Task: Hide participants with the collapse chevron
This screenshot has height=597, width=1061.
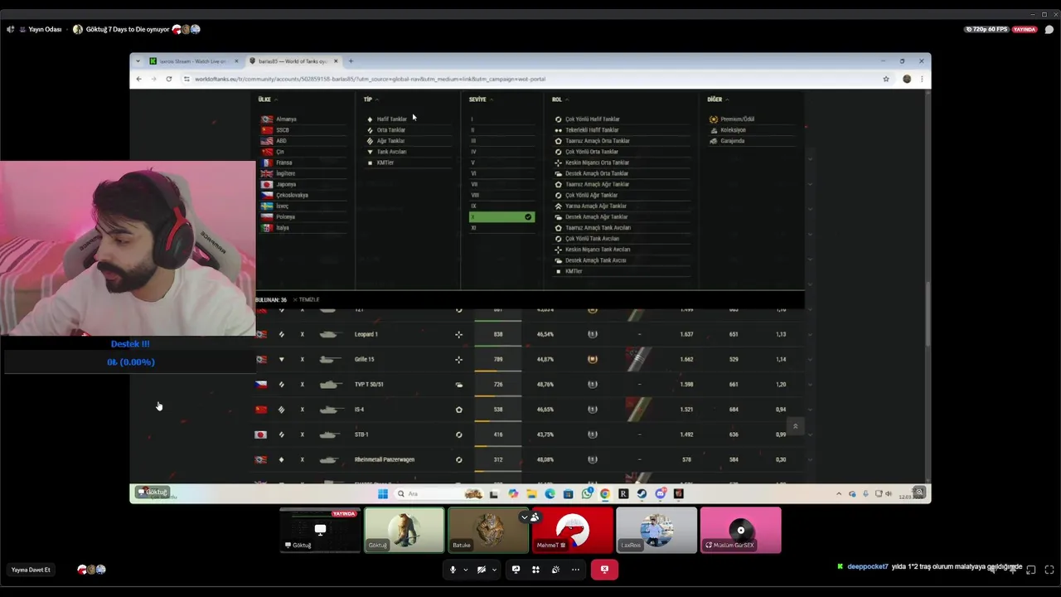Action: pos(524,517)
